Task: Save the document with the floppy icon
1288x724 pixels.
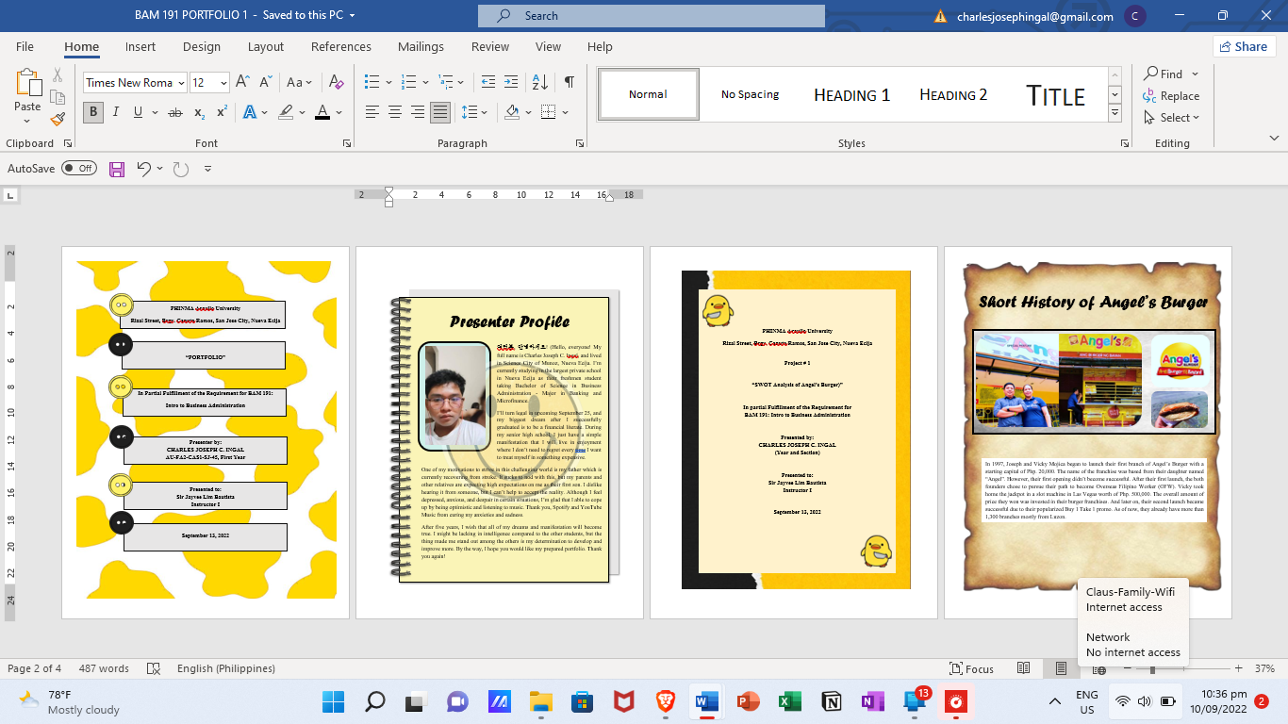Action: click(x=117, y=169)
